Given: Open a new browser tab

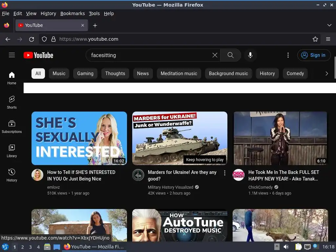Looking at the screenshot, I should (x=95, y=26).
